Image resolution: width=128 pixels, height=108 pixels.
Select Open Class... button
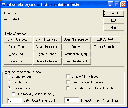tap(18, 54)
